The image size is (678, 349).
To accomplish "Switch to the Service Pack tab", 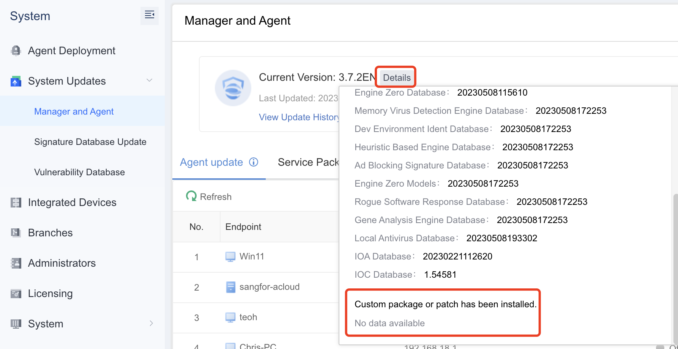I will (x=308, y=162).
